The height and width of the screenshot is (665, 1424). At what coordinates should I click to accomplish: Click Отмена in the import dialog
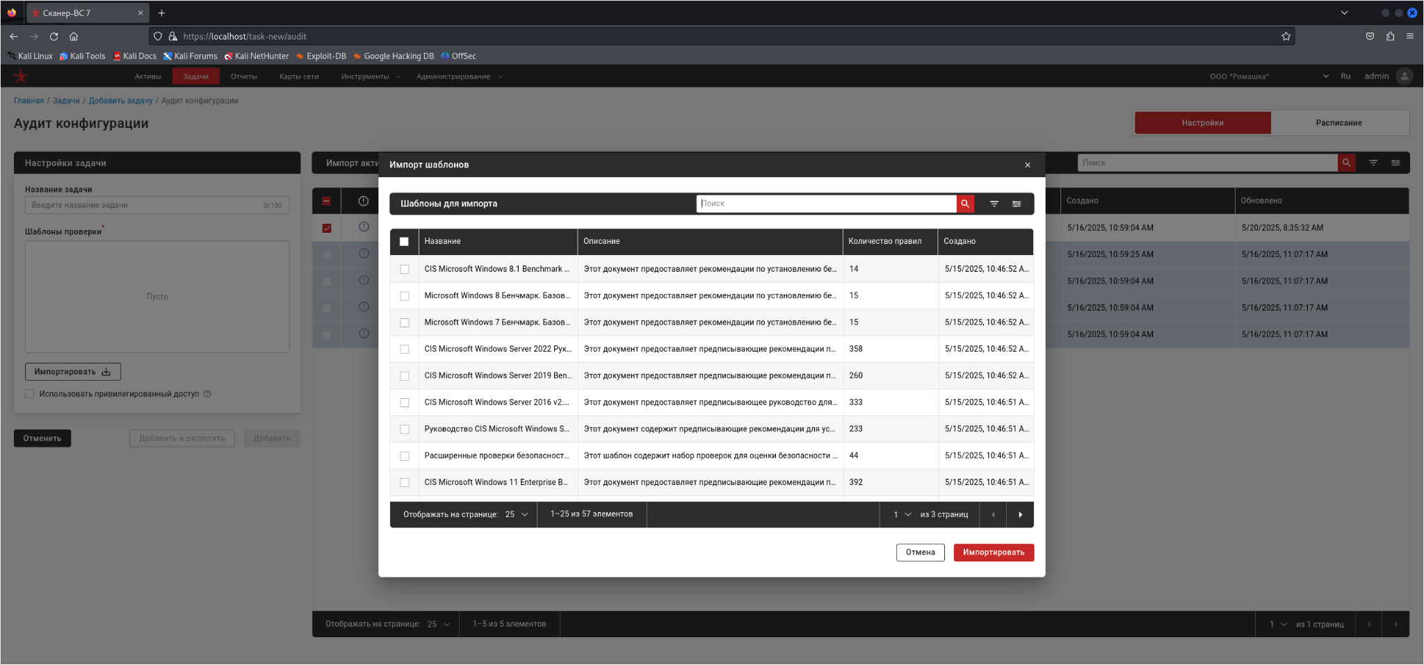(921, 553)
